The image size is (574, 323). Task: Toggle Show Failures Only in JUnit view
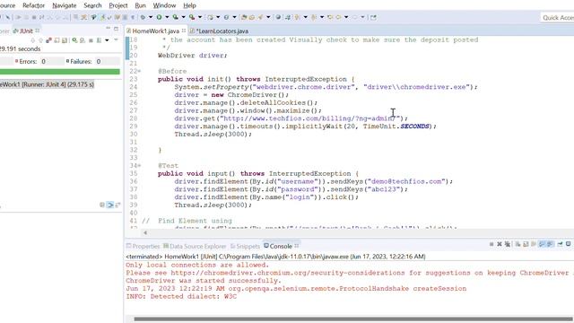pyautogui.click(x=48, y=40)
